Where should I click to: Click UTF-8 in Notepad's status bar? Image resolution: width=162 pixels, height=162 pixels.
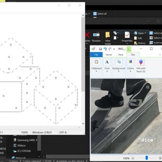63,132
